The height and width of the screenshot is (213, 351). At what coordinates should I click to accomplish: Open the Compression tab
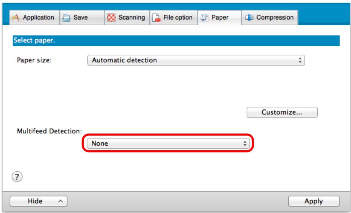(x=270, y=18)
